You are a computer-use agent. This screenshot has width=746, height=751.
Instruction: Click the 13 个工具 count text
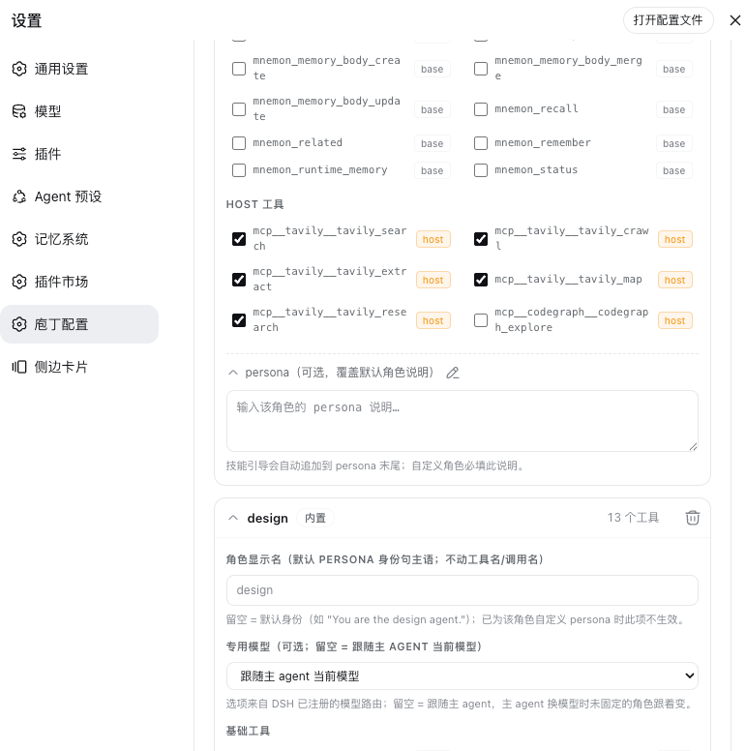[x=633, y=518]
